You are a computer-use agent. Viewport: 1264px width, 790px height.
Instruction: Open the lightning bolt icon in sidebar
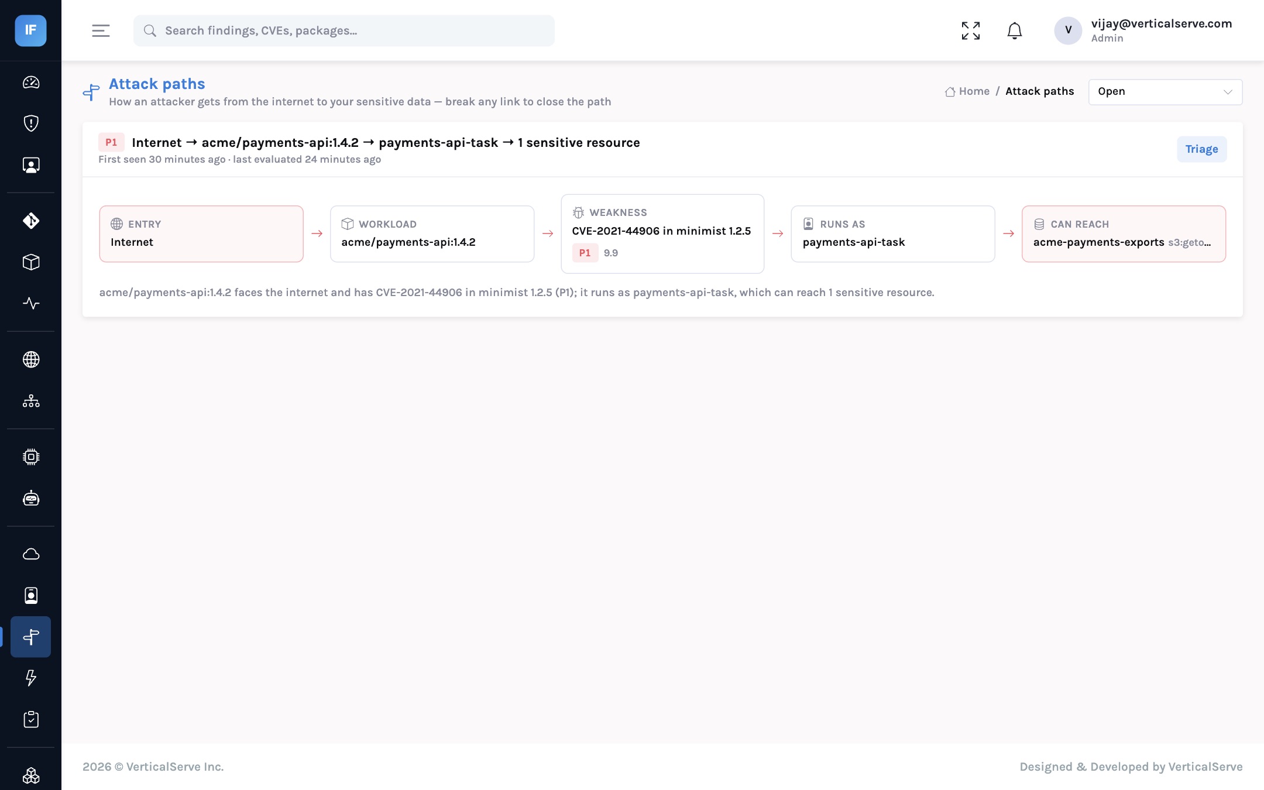click(31, 678)
